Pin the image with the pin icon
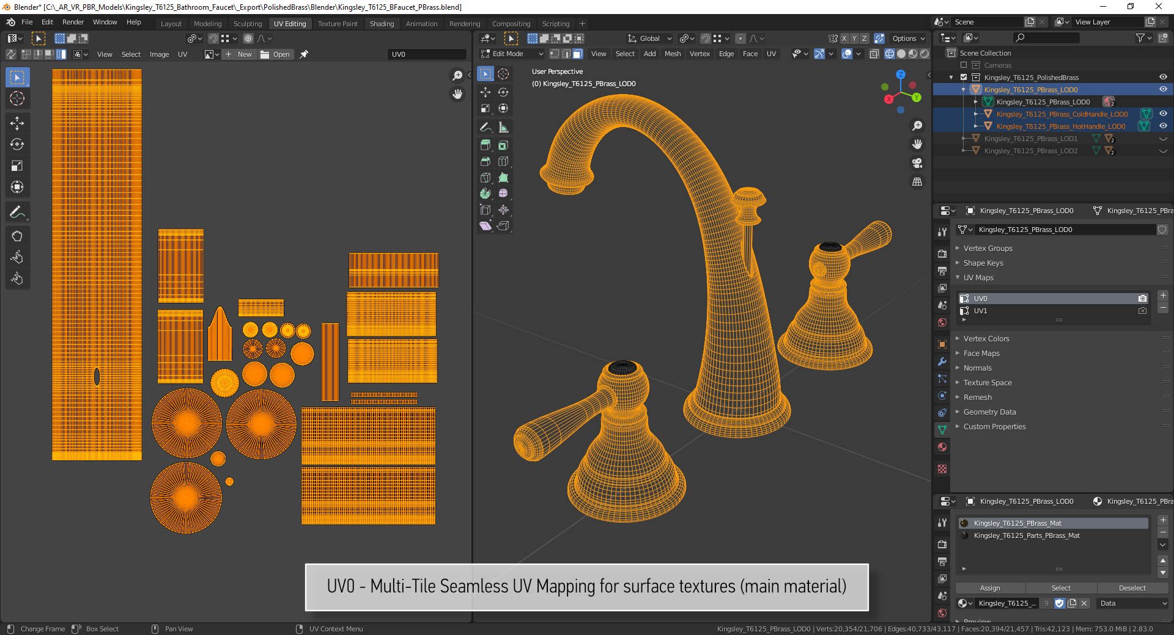The image size is (1174, 635). (304, 54)
